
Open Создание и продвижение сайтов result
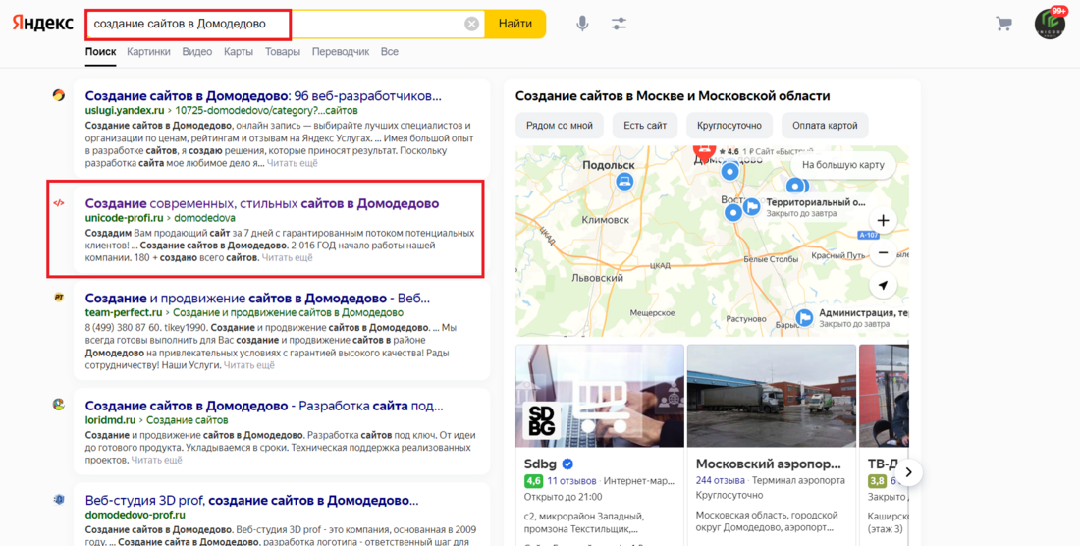coord(257,299)
